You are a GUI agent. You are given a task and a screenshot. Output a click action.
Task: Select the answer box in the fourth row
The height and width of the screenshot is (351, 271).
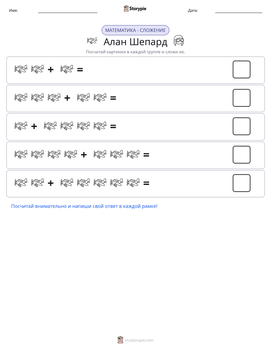tap(241, 155)
